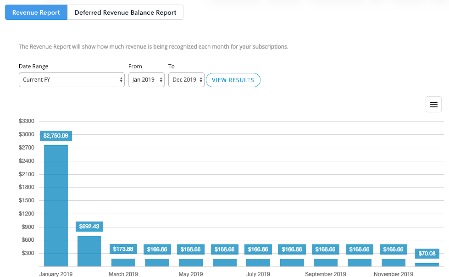Click the $70.08 December data label

[427, 253]
